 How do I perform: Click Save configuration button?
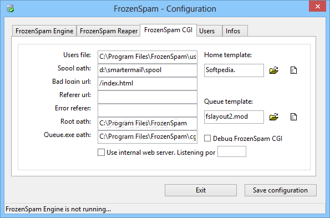[x=280, y=190]
